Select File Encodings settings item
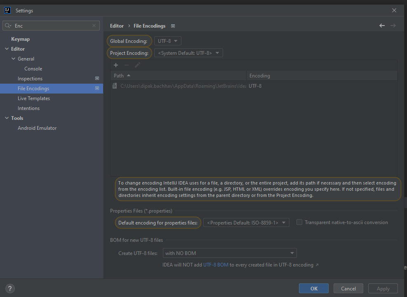 tap(52, 88)
